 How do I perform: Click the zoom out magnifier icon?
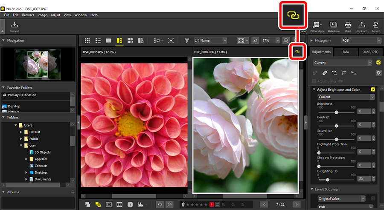click(x=285, y=40)
